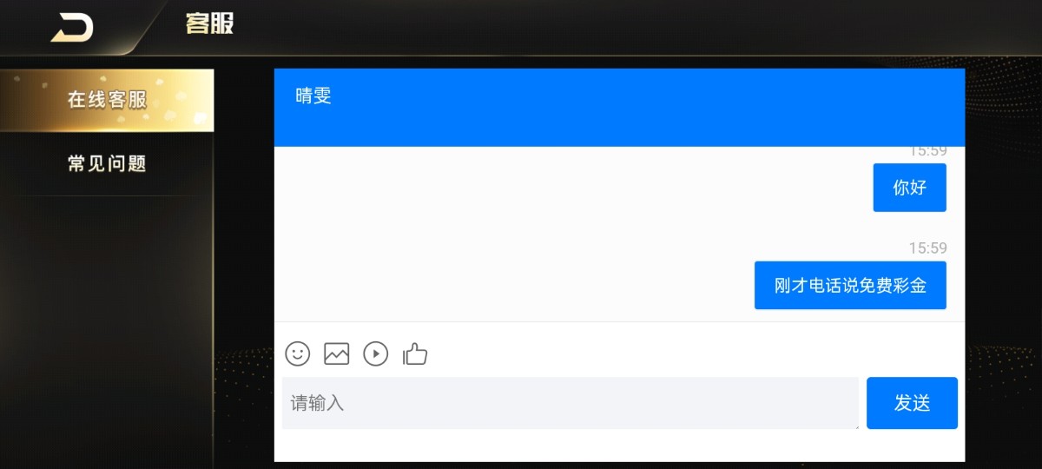The width and height of the screenshot is (1042, 469).
Task: Tap the back arrow logo icon
Action: [x=72, y=28]
